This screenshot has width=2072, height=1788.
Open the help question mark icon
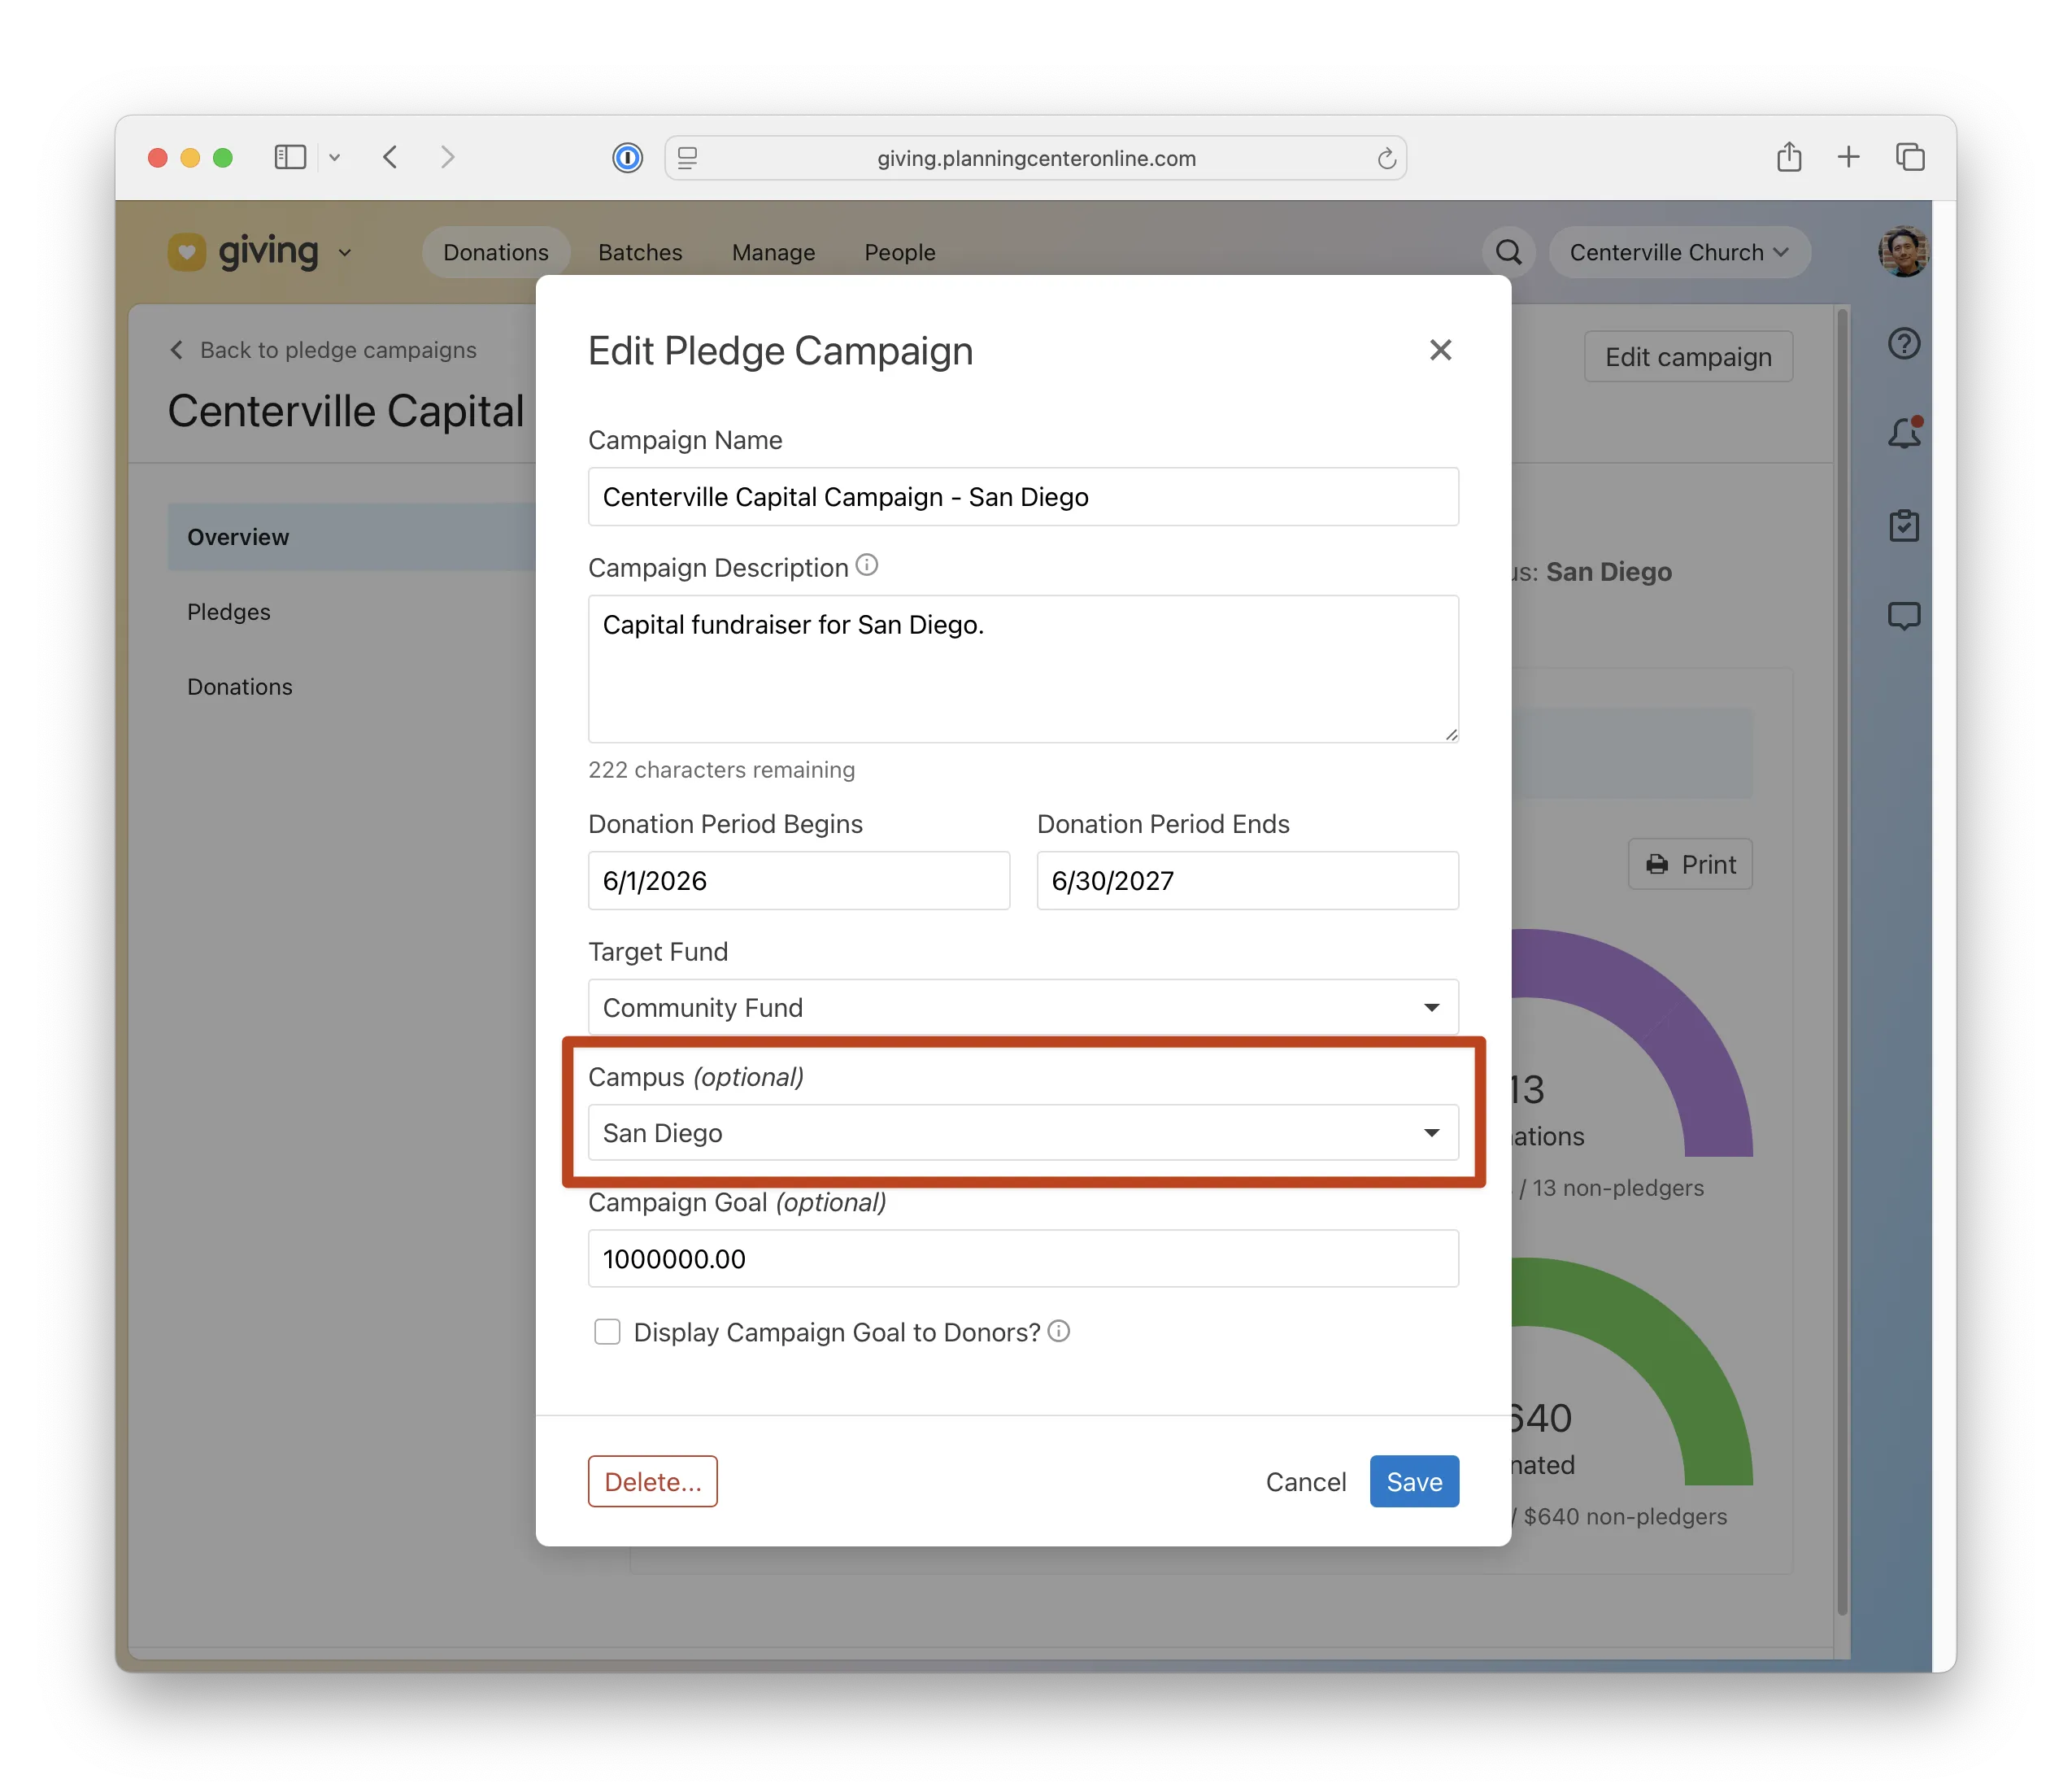[1903, 343]
